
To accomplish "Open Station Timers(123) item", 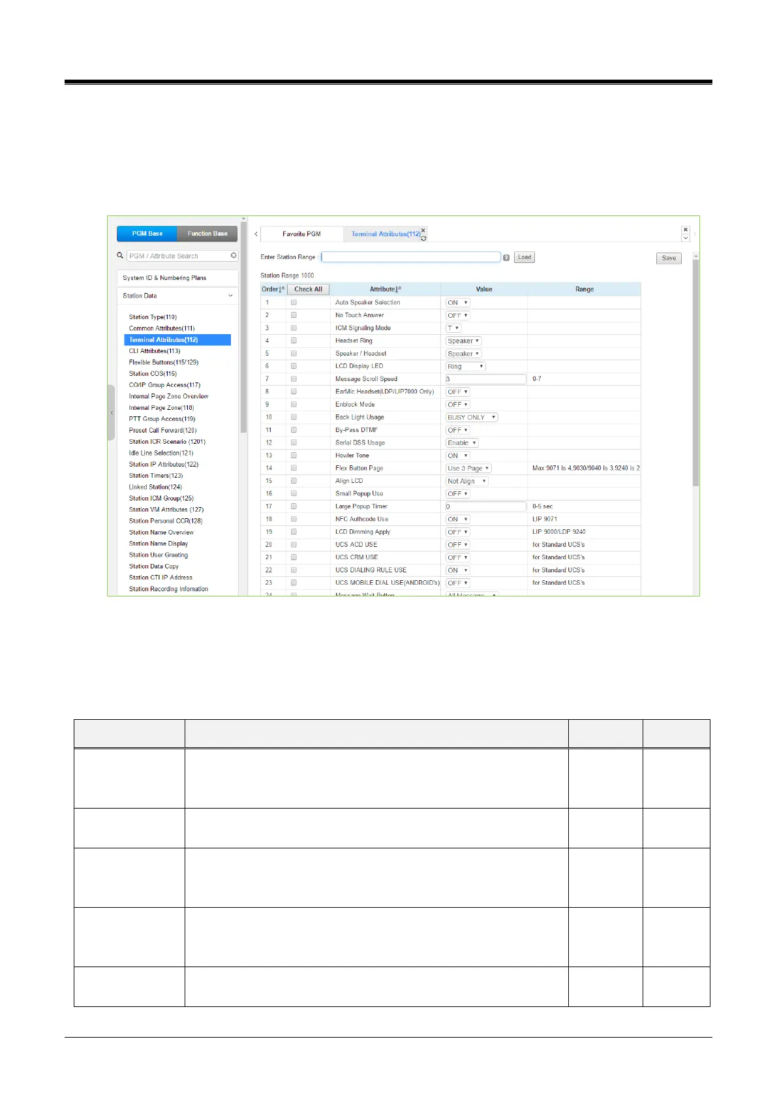I will coord(156,476).
